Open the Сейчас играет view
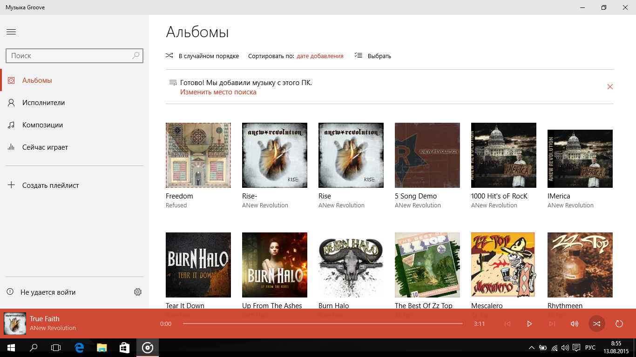The image size is (636, 357). [x=74, y=147]
